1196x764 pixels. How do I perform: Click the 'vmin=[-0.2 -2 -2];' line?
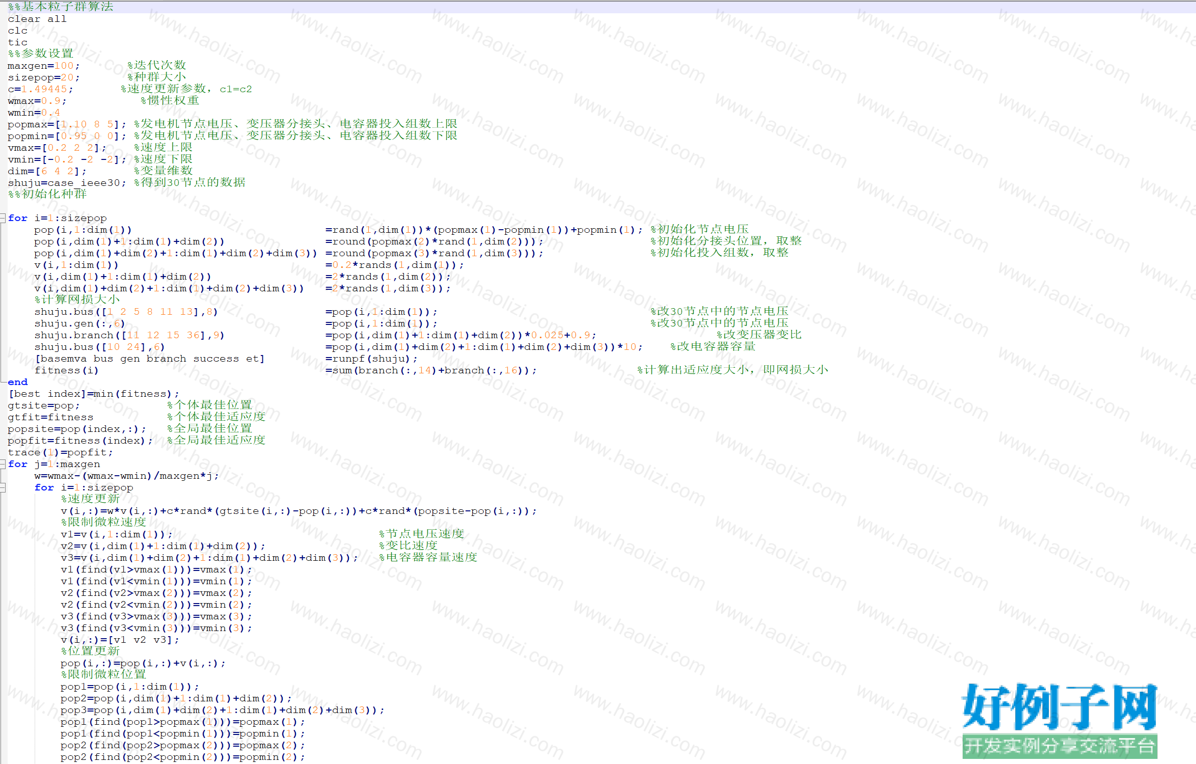tap(67, 159)
